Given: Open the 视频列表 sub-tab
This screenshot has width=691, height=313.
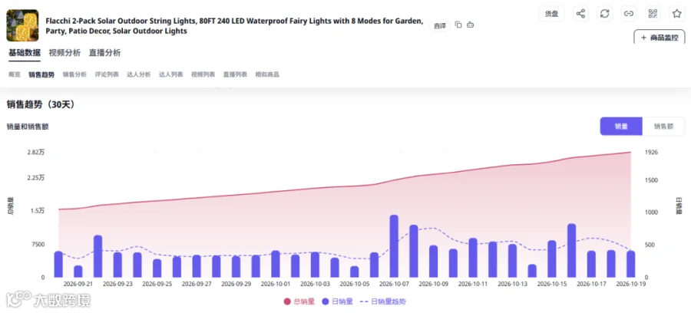Looking at the screenshot, I should pyautogui.click(x=203, y=74).
